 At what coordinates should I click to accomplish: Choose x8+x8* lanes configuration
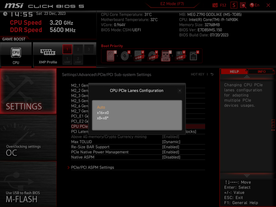click(x=103, y=118)
